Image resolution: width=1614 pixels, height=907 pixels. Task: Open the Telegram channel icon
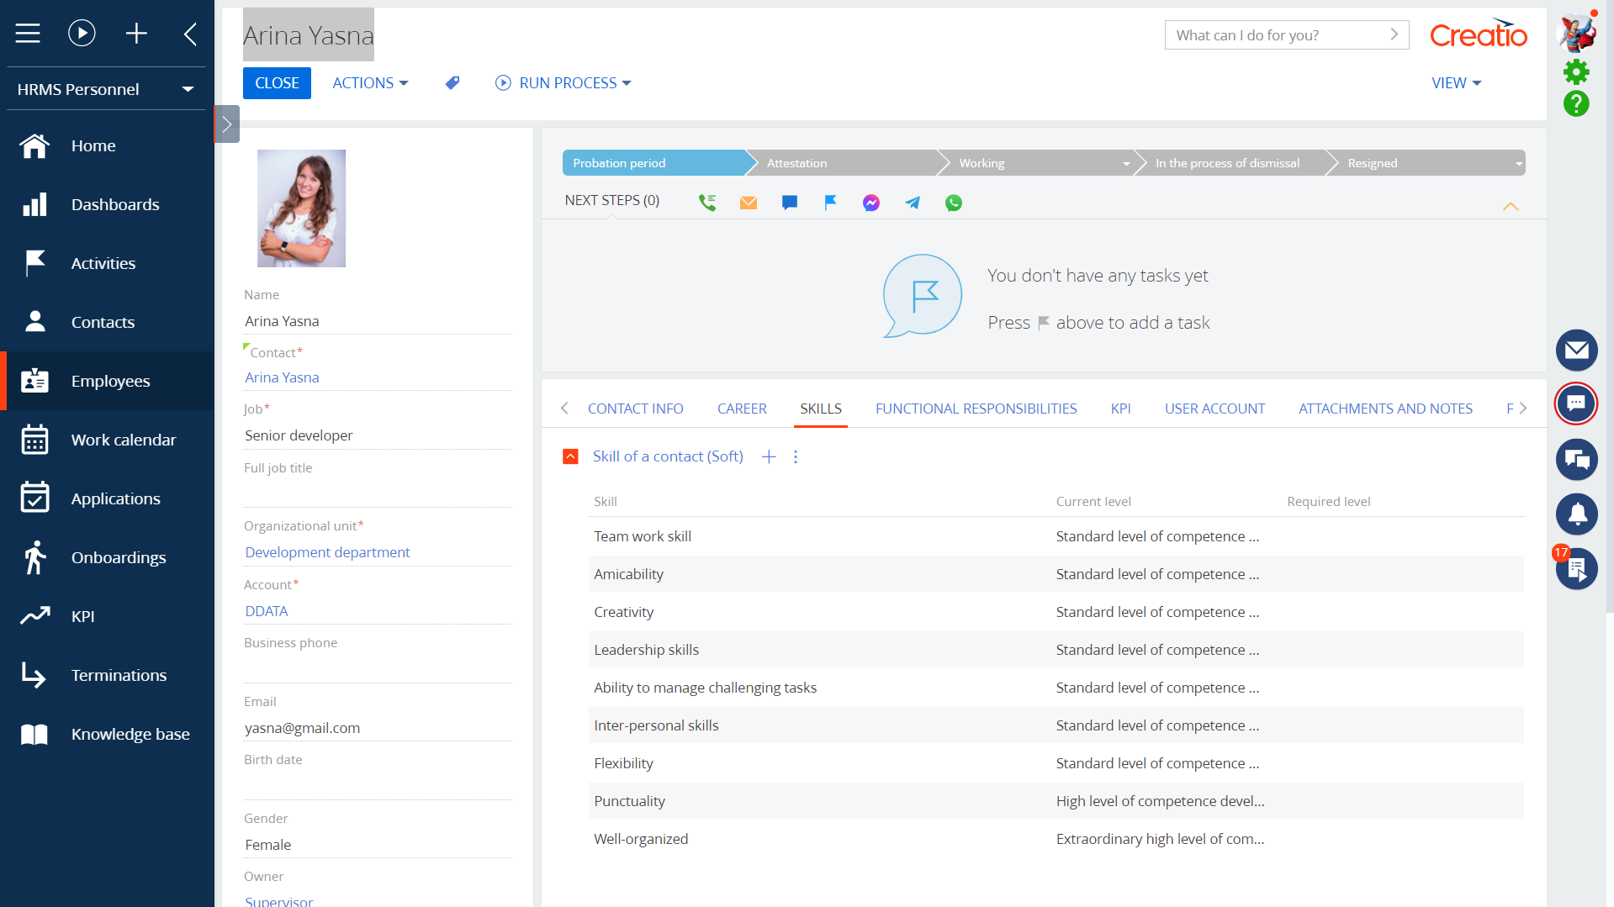pyautogui.click(x=913, y=202)
